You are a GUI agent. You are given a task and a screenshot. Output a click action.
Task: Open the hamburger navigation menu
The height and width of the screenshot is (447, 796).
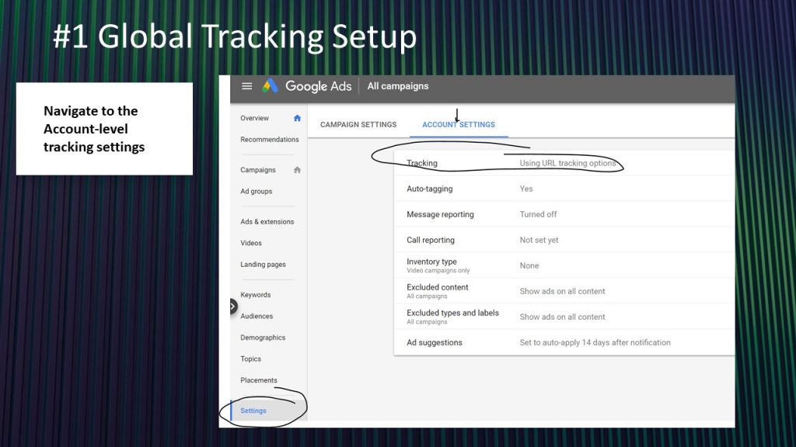click(247, 86)
